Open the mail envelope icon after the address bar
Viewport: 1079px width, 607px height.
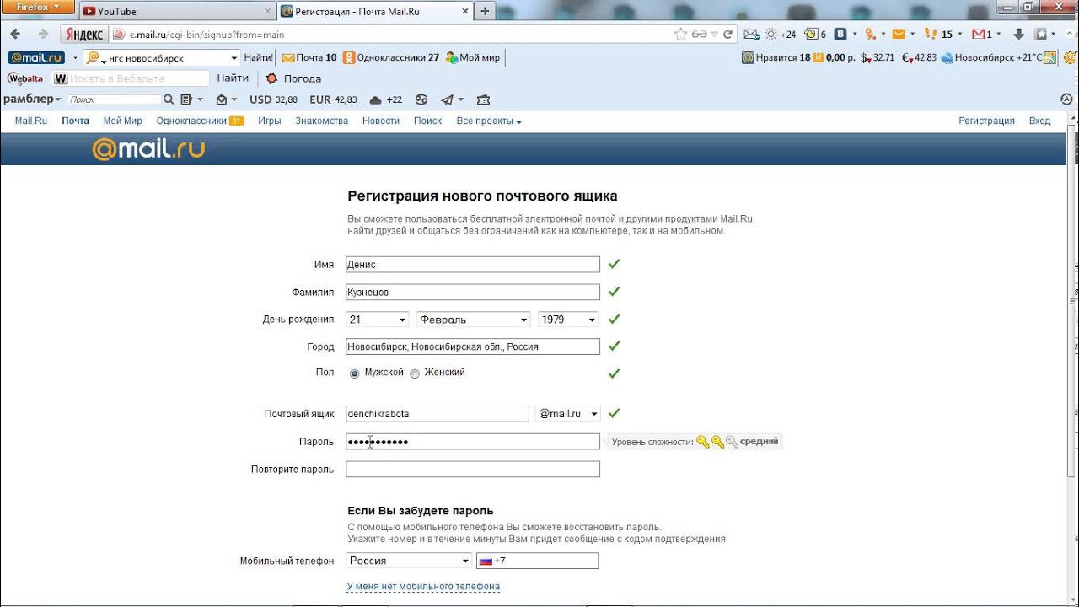pyautogui.click(x=752, y=35)
